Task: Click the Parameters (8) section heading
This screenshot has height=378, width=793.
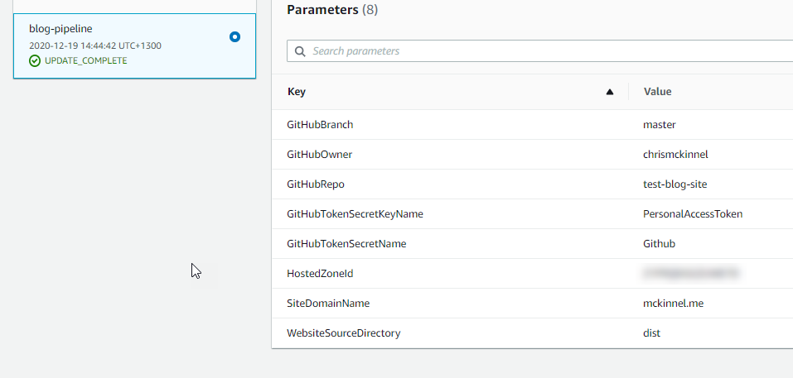Action: pyautogui.click(x=331, y=10)
